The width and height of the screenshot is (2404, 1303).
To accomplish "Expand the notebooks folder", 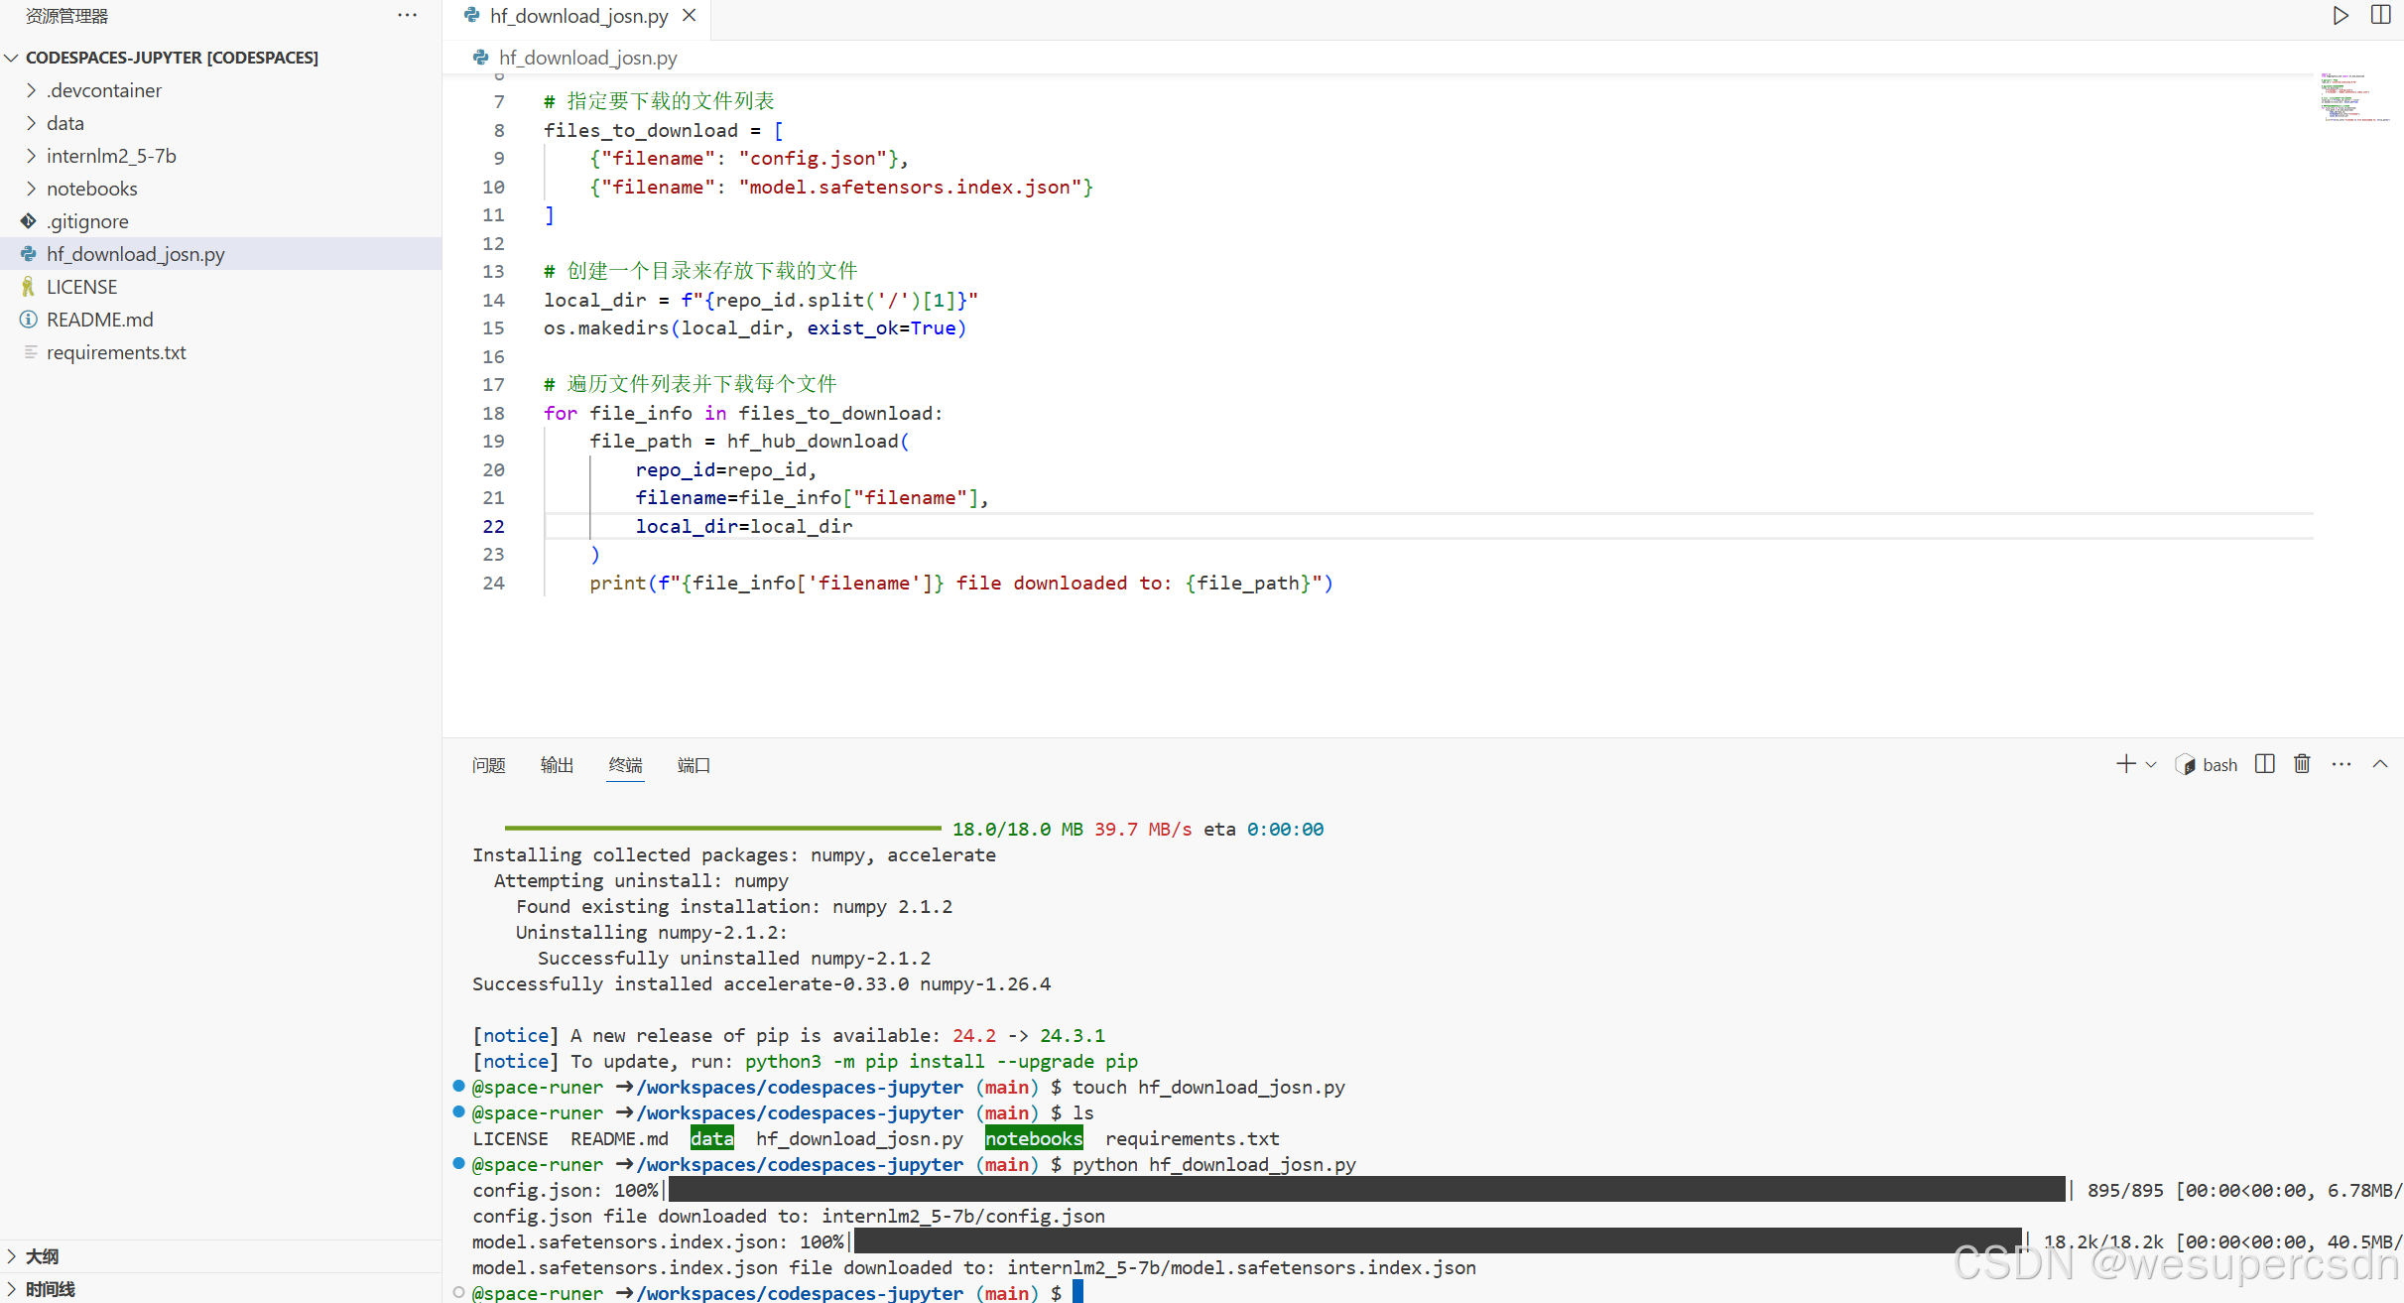I will 91,189.
